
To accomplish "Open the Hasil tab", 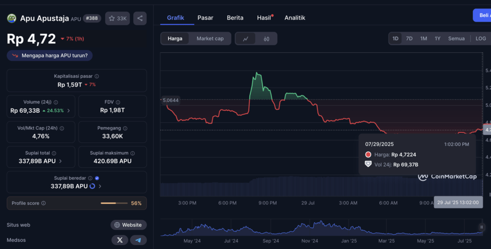I will (264, 18).
